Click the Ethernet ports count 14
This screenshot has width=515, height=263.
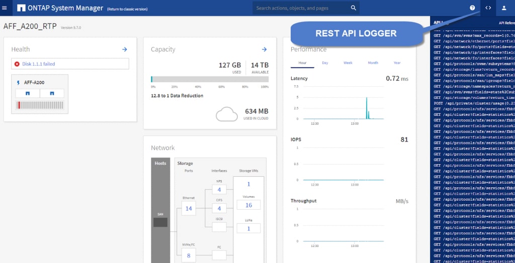[189, 208]
